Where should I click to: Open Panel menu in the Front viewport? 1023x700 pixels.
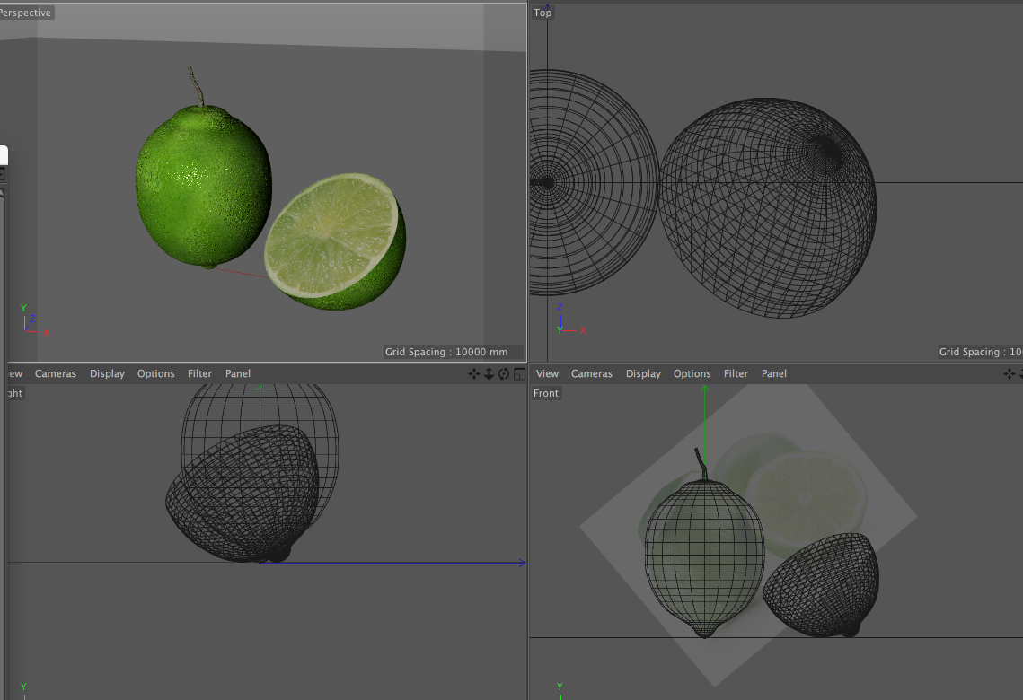(x=774, y=374)
